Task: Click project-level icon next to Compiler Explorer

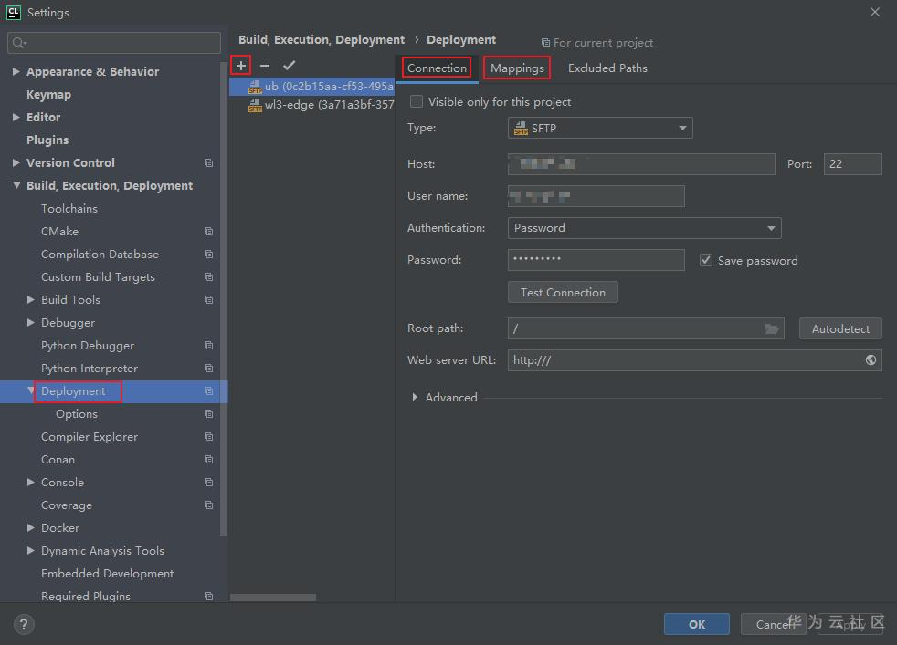Action: pyautogui.click(x=209, y=436)
